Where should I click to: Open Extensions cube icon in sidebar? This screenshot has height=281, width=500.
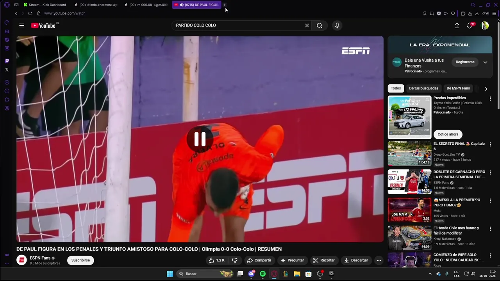point(7,100)
